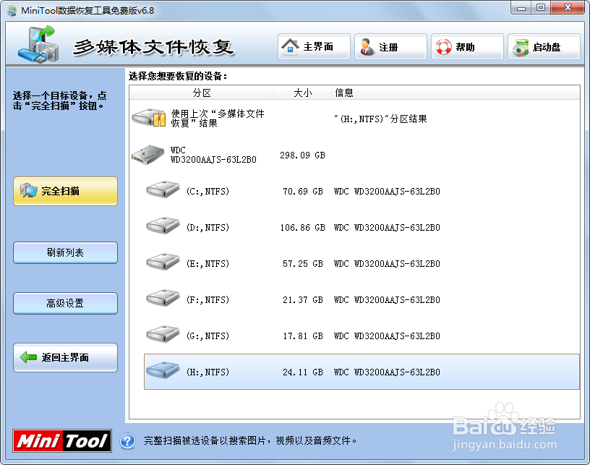The height and width of the screenshot is (465, 590).
Task: Click drive icon for G: partition
Action: [x=163, y=333]
